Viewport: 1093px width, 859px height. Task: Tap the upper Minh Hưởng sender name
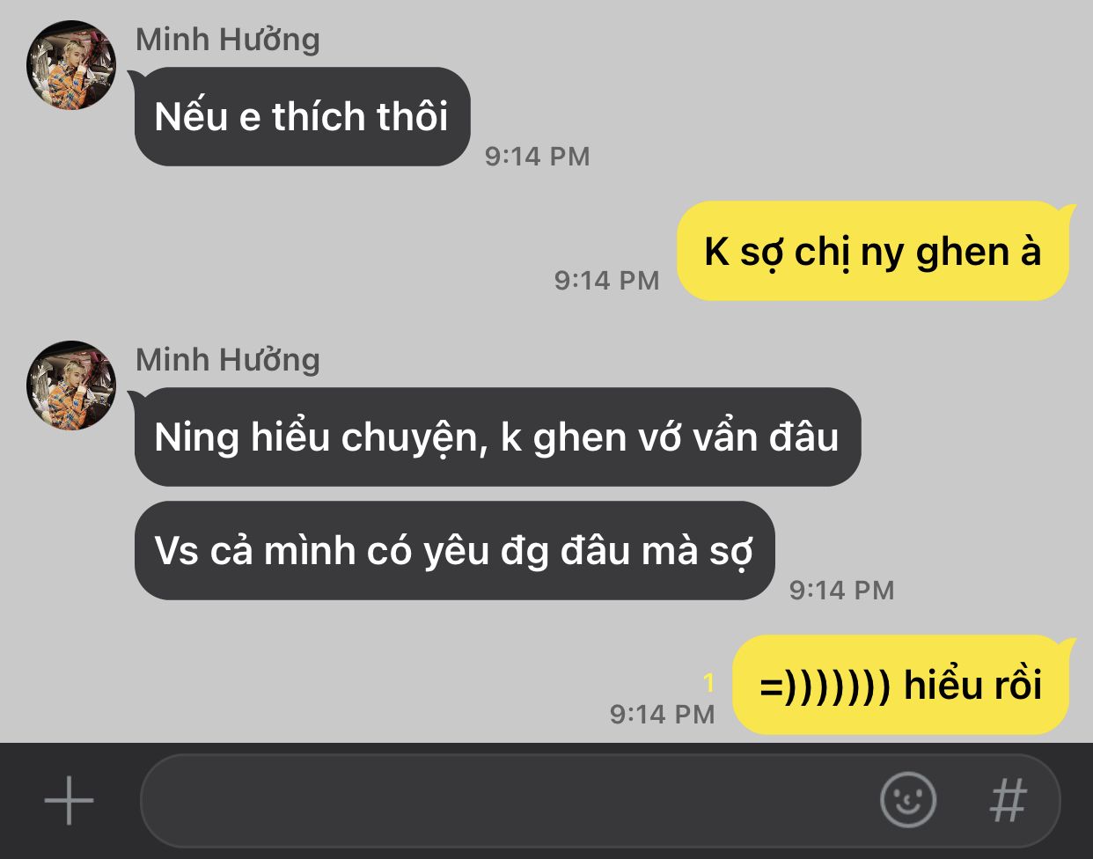pyautogui.click(x=227, y=40)
